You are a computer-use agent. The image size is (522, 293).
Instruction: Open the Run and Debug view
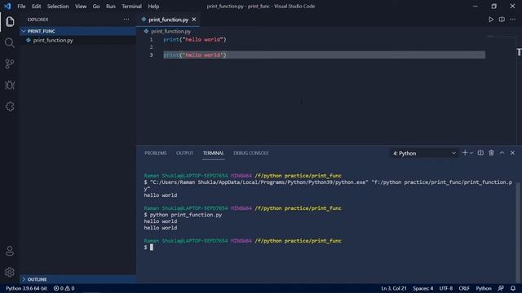tap(10, 85)
